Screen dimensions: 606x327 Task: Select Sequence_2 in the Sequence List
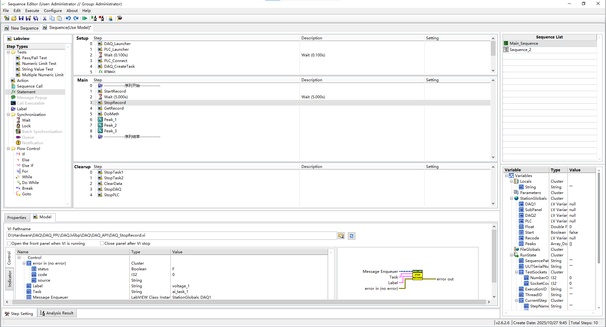tap(520, 50)
